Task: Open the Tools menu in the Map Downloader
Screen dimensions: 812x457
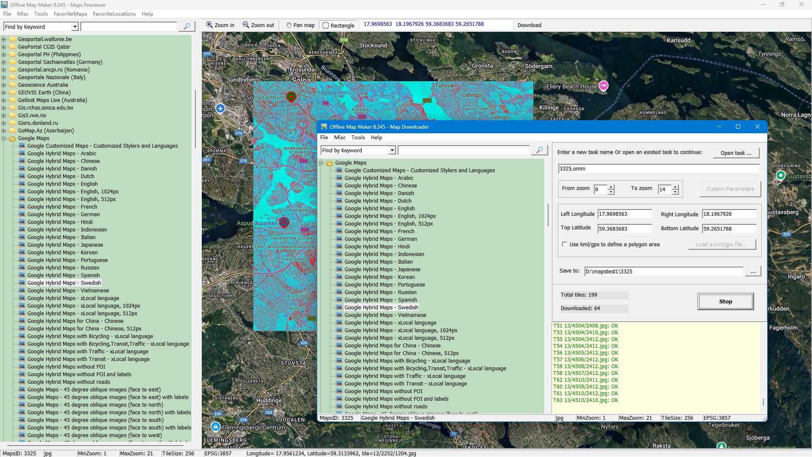Action: click(x=358, y=138)
